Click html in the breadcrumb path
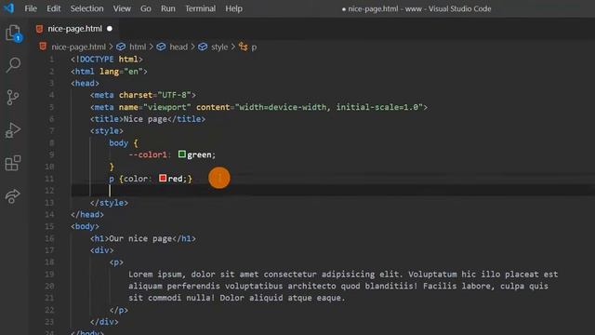The height and width of the screenshot is (335, 595). pyautogui.click(x=138, y=47)
